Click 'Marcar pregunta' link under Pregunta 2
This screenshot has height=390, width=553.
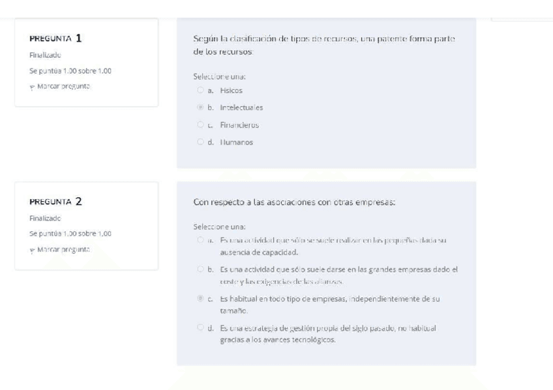point(63,249)
